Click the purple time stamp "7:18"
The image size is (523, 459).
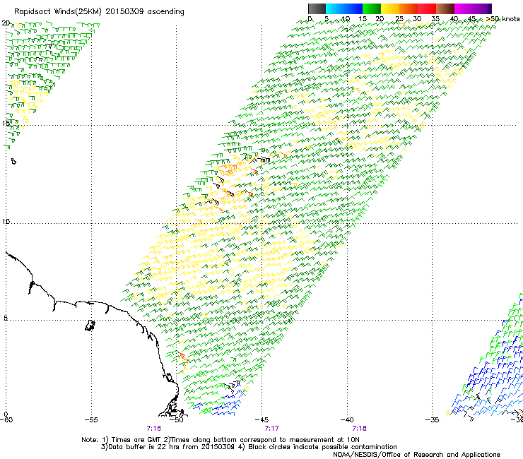[x=360, y=429]
